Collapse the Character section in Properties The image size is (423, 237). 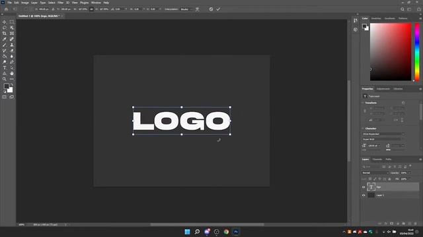point(363,128)
